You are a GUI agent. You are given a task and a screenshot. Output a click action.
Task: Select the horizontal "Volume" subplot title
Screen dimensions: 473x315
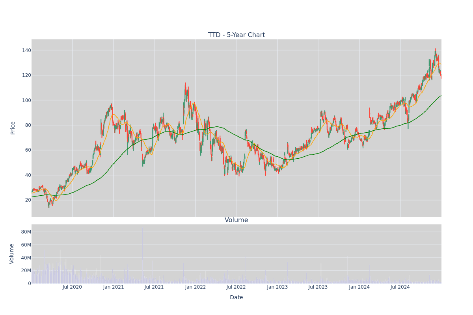tap(236, 220)
